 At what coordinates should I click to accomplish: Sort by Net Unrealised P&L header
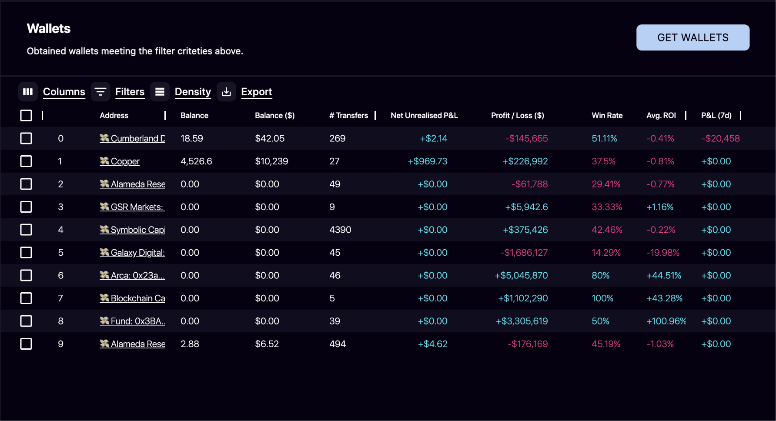[424, 115]
